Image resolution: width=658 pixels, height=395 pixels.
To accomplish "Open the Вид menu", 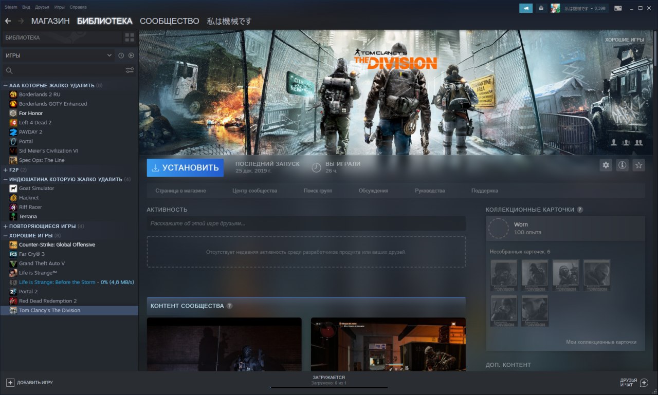I will tap(26, 7).
